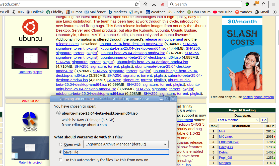Screen dimensions: 279x166
Task: Open the Humor bookmark
Action: (x=74, y=12)
